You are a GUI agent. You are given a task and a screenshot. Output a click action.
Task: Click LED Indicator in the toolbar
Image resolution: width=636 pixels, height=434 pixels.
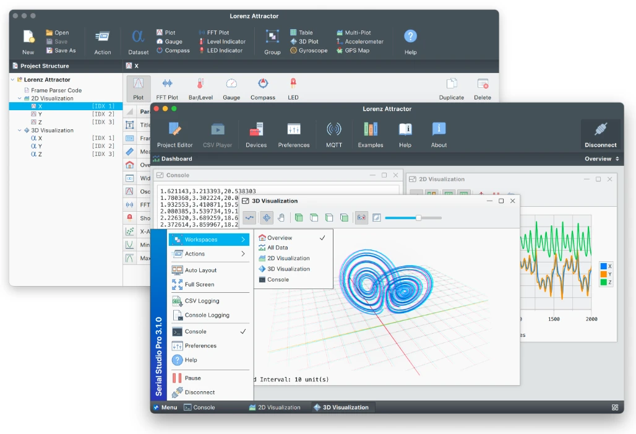coord(220,50)
